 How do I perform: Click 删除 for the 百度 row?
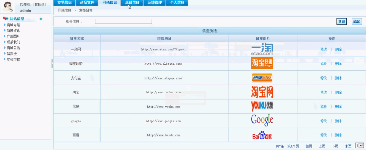[338, 135]
